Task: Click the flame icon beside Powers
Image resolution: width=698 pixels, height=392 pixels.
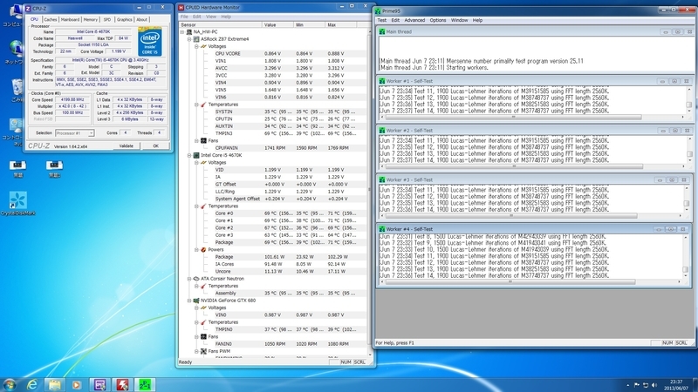Action: [x=203, y=250]
